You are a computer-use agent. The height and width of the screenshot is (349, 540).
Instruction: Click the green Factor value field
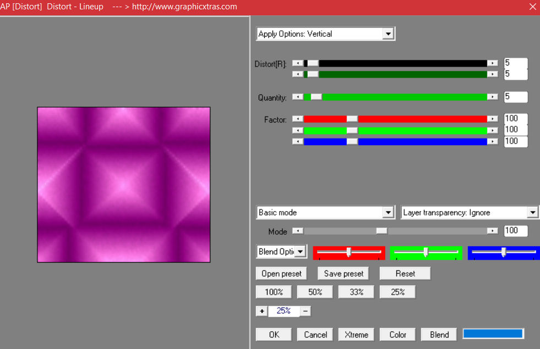pyautogui.click(x=516, y=130)
